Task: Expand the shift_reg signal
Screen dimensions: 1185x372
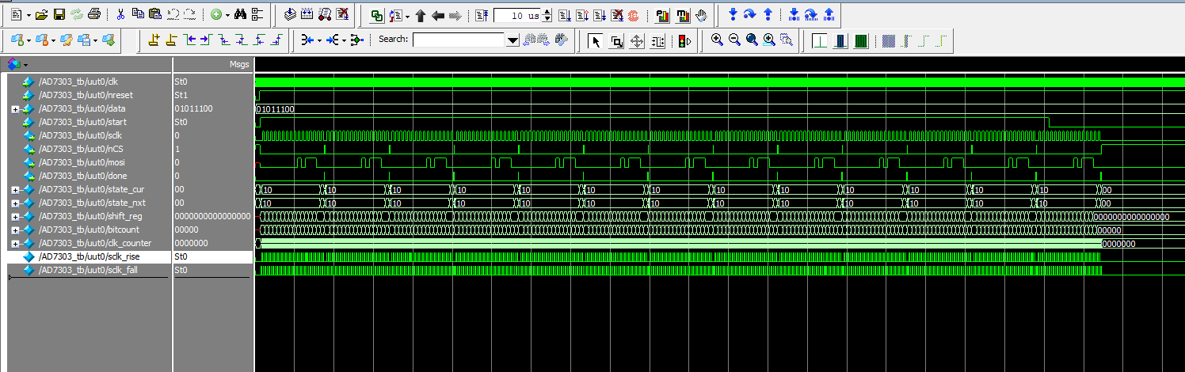Action: 15,217
